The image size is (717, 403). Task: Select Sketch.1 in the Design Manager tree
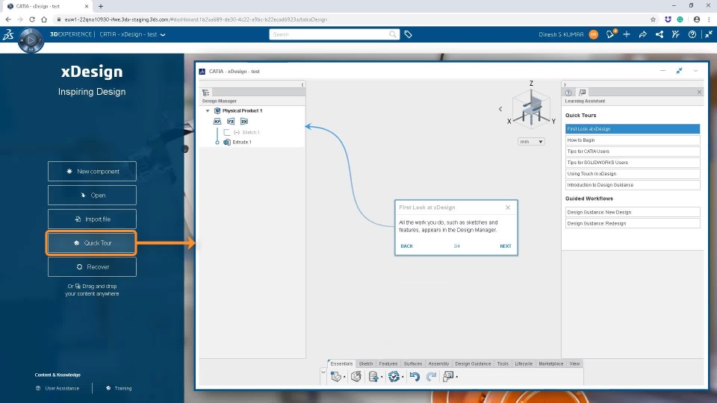point(251,132)
